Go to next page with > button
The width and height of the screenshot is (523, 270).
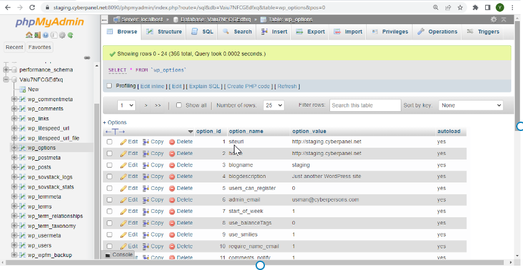[146, 105]
